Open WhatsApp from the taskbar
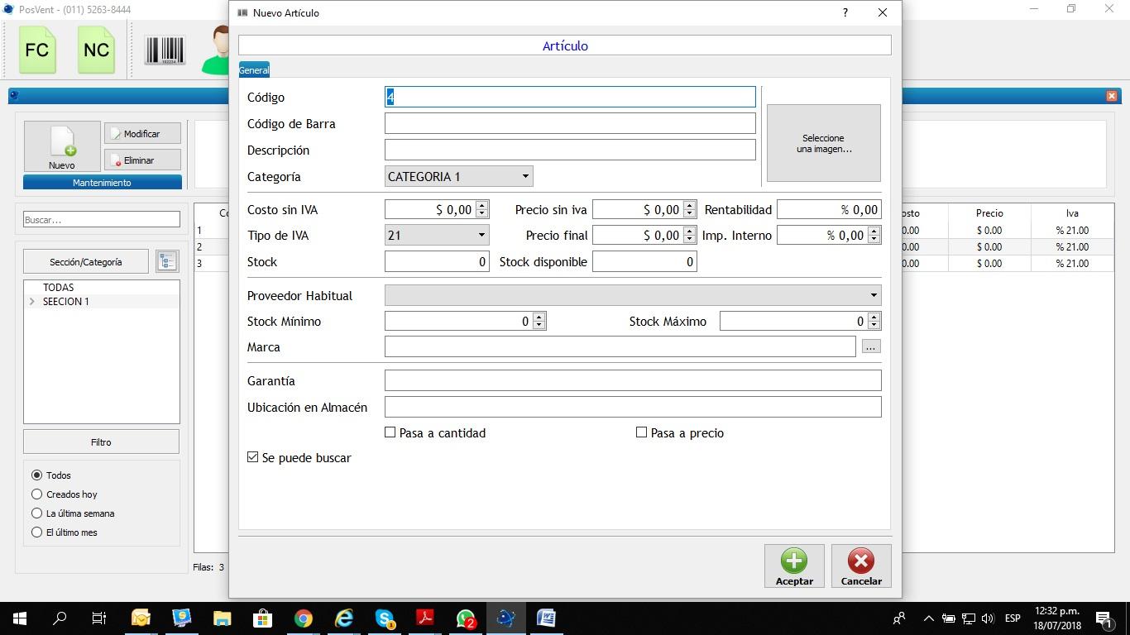Viewport: 1130px width, 635px height. click(x=464, y=618)
